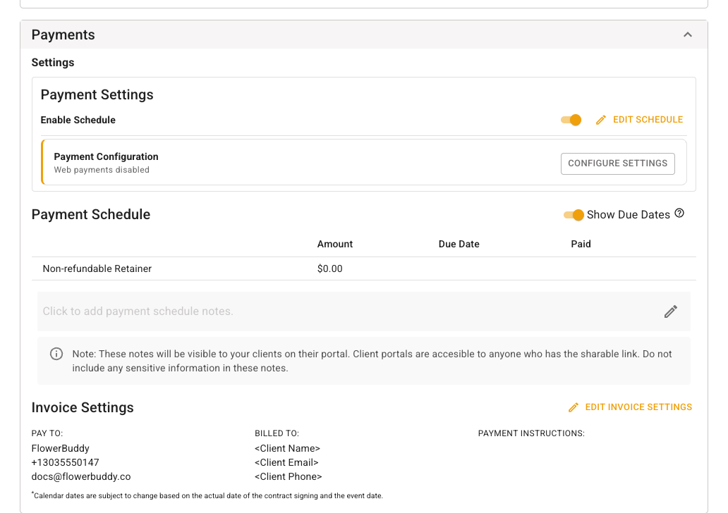728x513 pixels.
Task: Click the Paid column header
Action: pos(581,244)
